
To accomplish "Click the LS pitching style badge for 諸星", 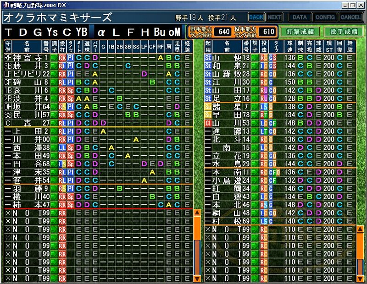I will pyautogui.click(x=264, y=107).
